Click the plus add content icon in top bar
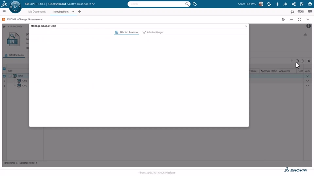The width and height of the screenshot is (314, 176). pyautogui.click(x=277, y=4)
